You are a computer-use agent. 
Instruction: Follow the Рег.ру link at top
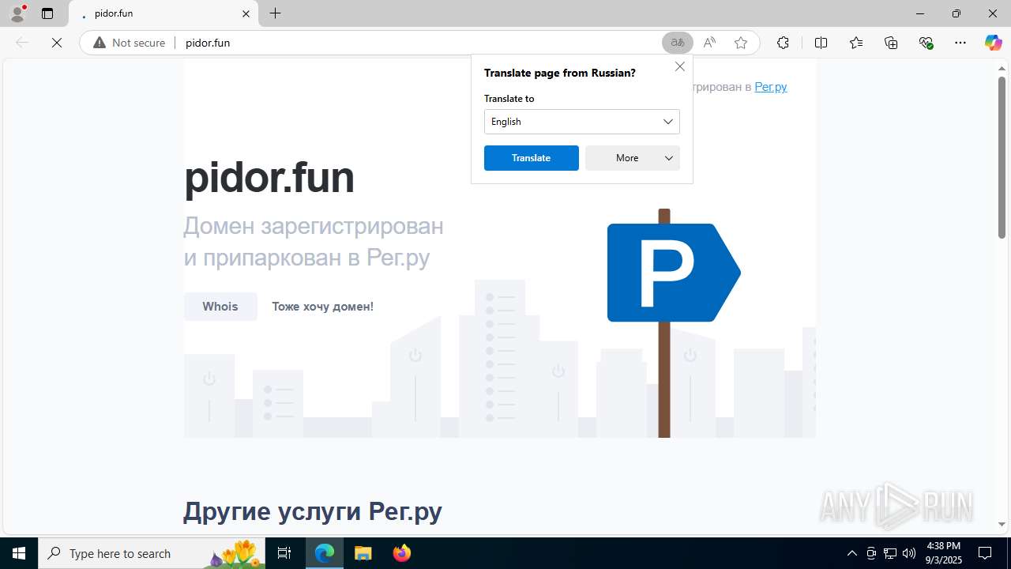coord(770,87)
